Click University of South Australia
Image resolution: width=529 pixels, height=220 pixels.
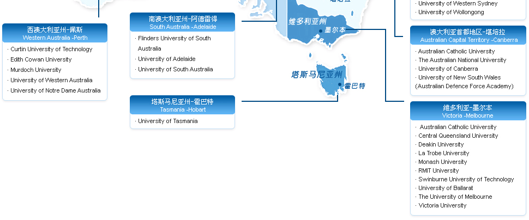(x=176, y=69)
